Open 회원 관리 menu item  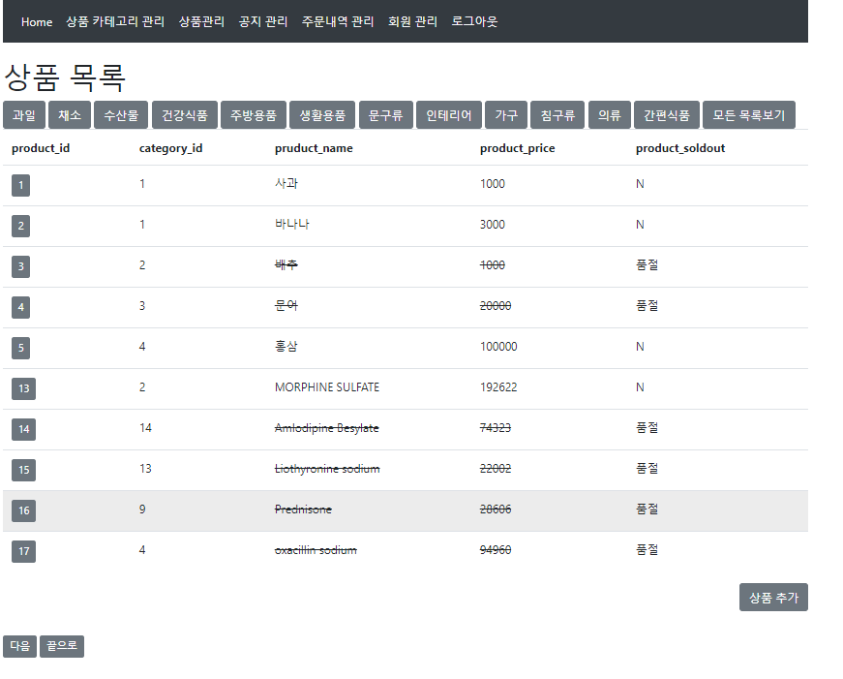pos(412,21)
